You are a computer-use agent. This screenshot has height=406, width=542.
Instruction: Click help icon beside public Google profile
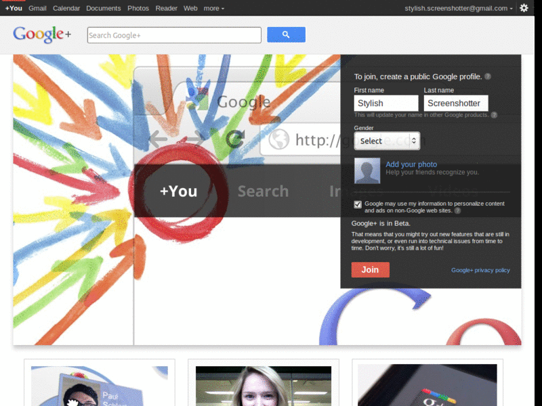[x=488, y=76]
